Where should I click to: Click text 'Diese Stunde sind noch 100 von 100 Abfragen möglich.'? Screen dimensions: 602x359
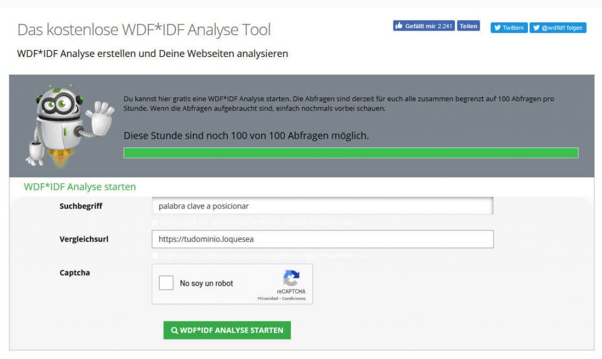point(246,136)
